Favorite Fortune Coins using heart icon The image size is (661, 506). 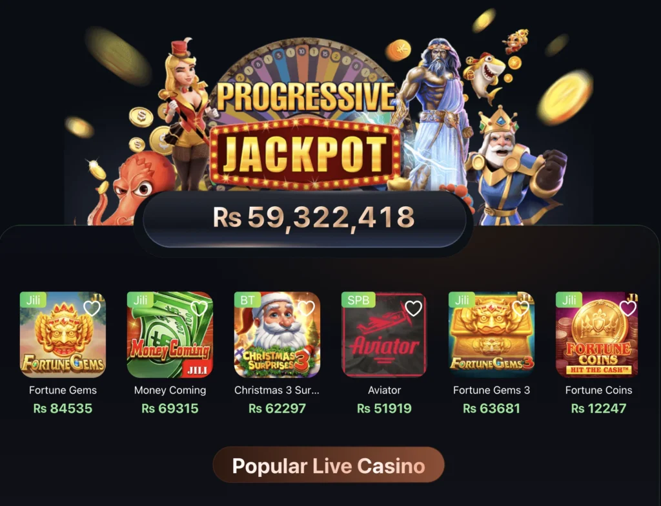[627, 308]
